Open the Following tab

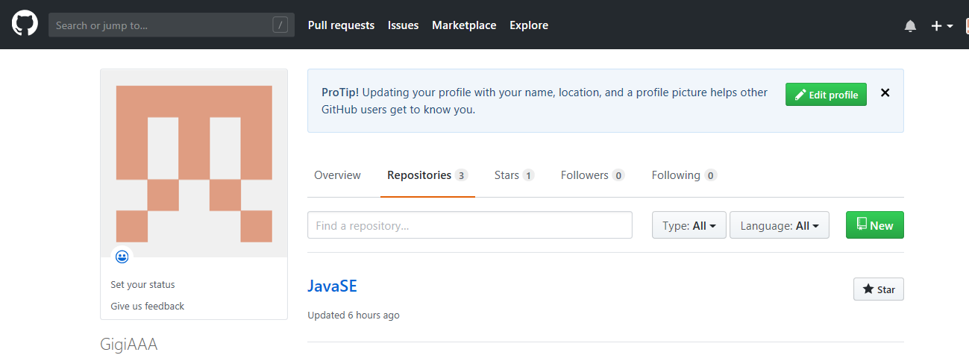pyautogui.click(x=683, y=175)
